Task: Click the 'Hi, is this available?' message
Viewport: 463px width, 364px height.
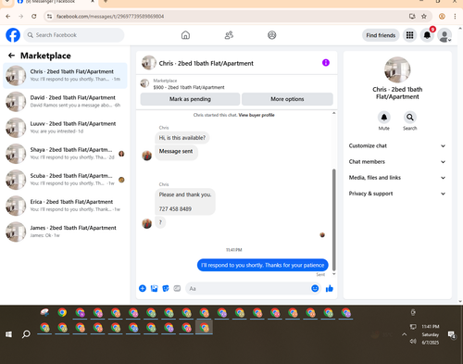Action: click(x=182, y=138)
